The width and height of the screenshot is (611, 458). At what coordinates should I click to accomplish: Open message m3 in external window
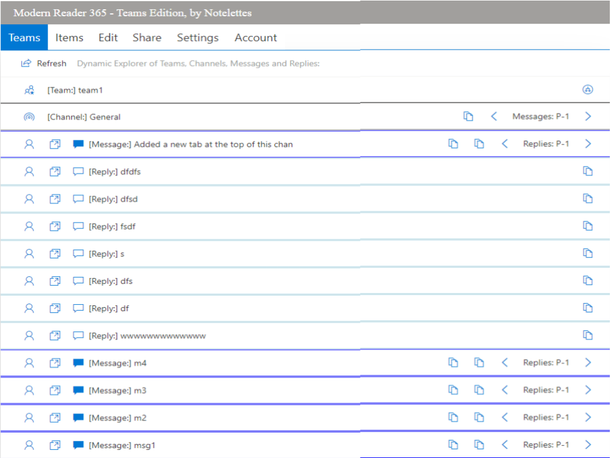point(55,390)
